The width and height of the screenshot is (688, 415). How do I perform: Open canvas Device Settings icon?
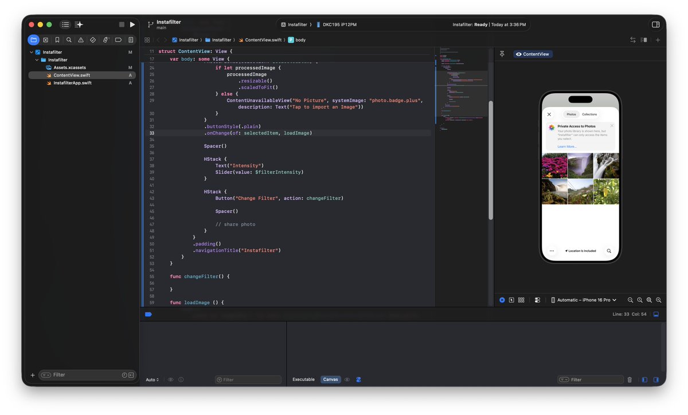(537, 300)
